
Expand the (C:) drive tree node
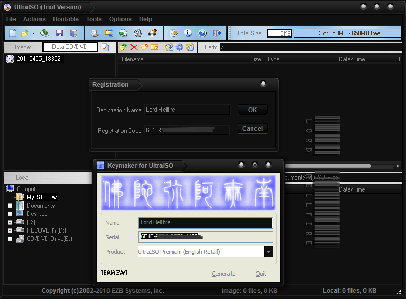[x=10, y=222]
